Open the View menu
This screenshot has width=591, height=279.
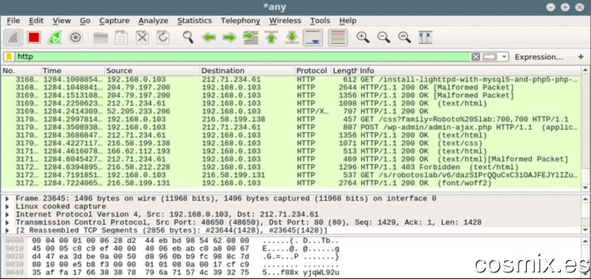[61, 21]
